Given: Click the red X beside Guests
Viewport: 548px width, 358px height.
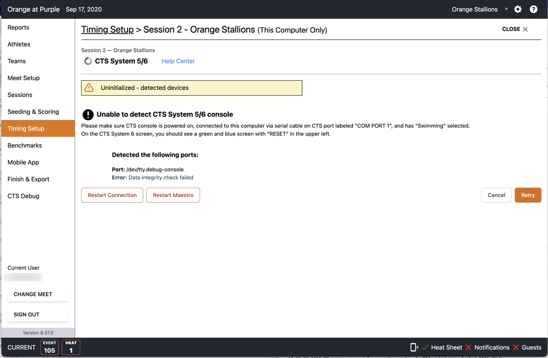Looking at the screenshot, I should 515,347.
